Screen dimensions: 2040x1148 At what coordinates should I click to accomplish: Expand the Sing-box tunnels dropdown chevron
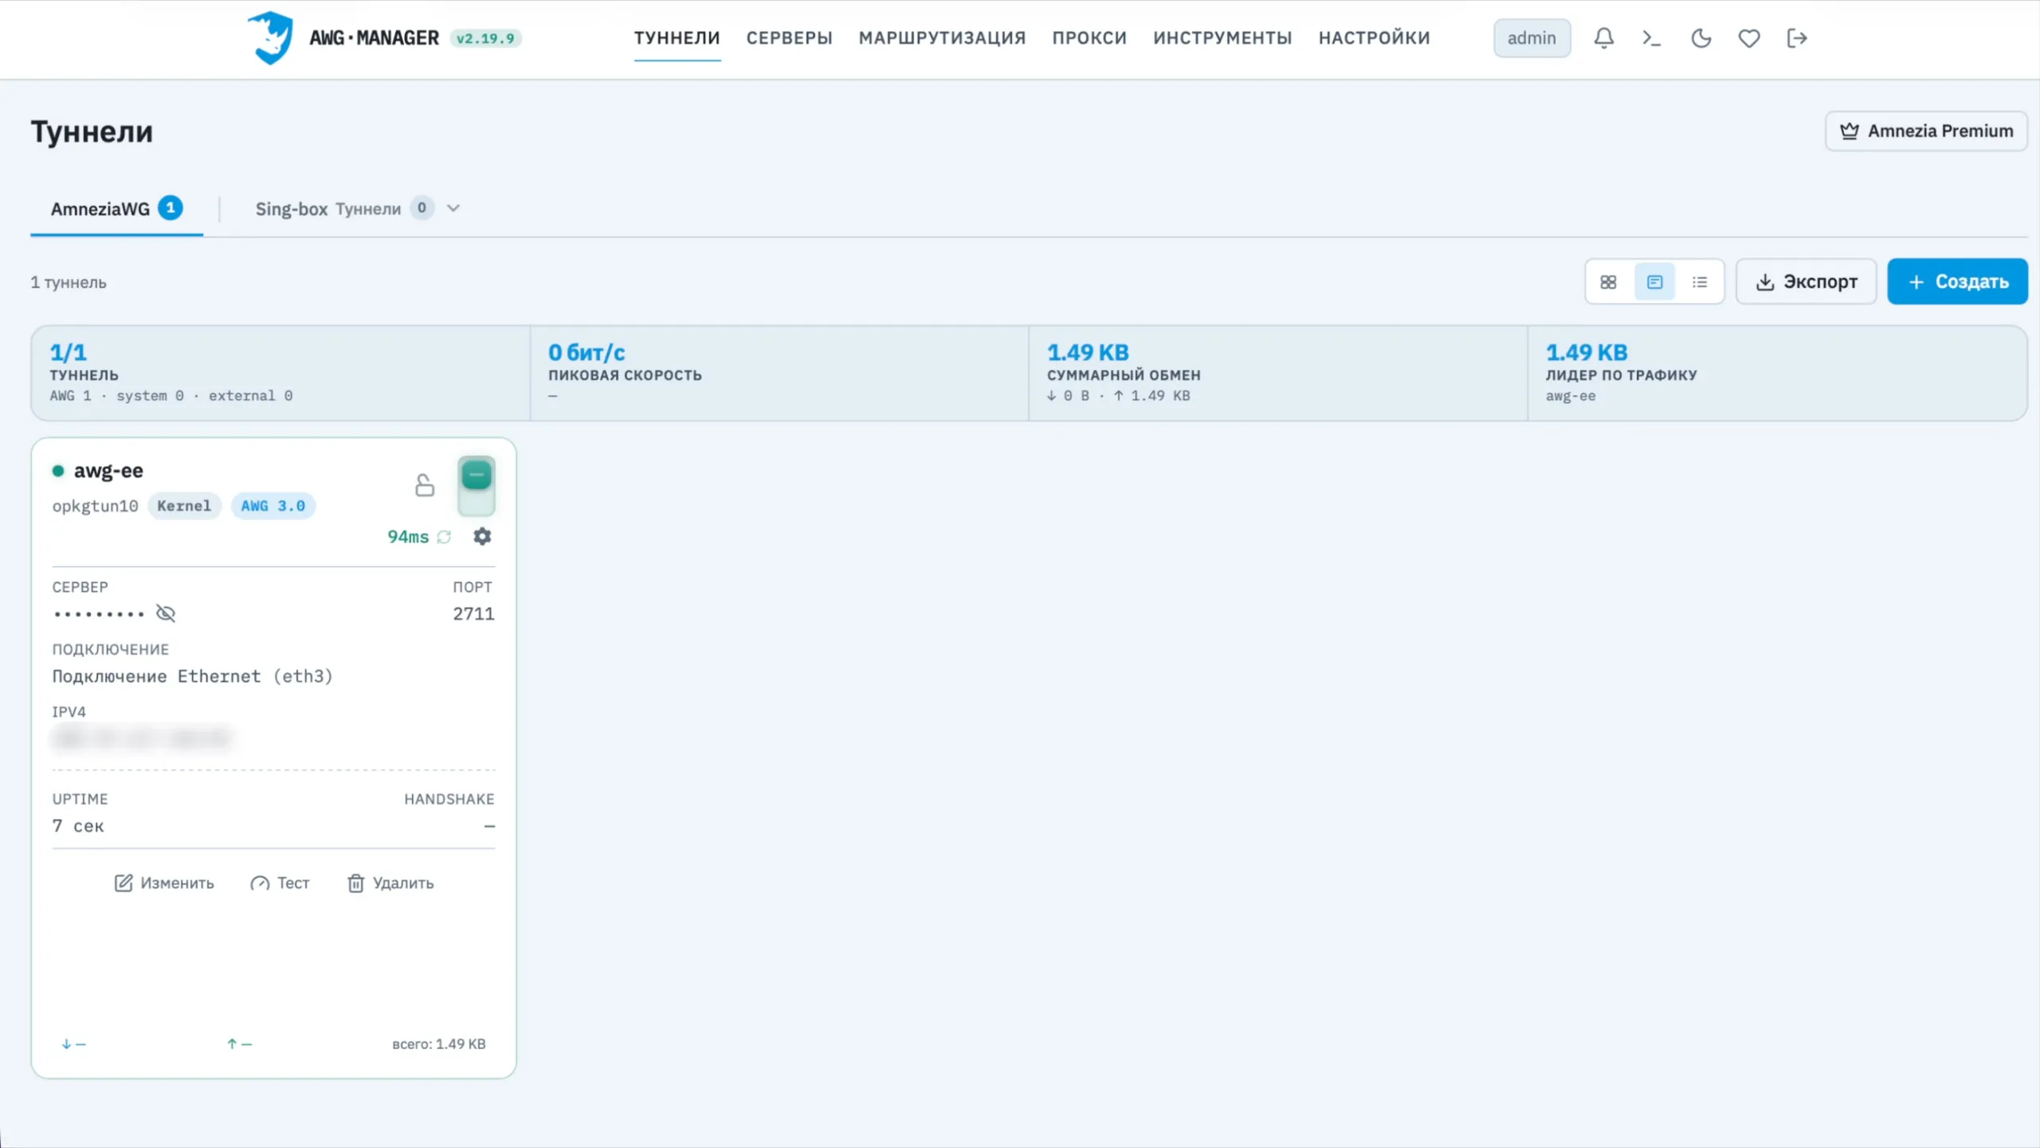coord(453,208)
